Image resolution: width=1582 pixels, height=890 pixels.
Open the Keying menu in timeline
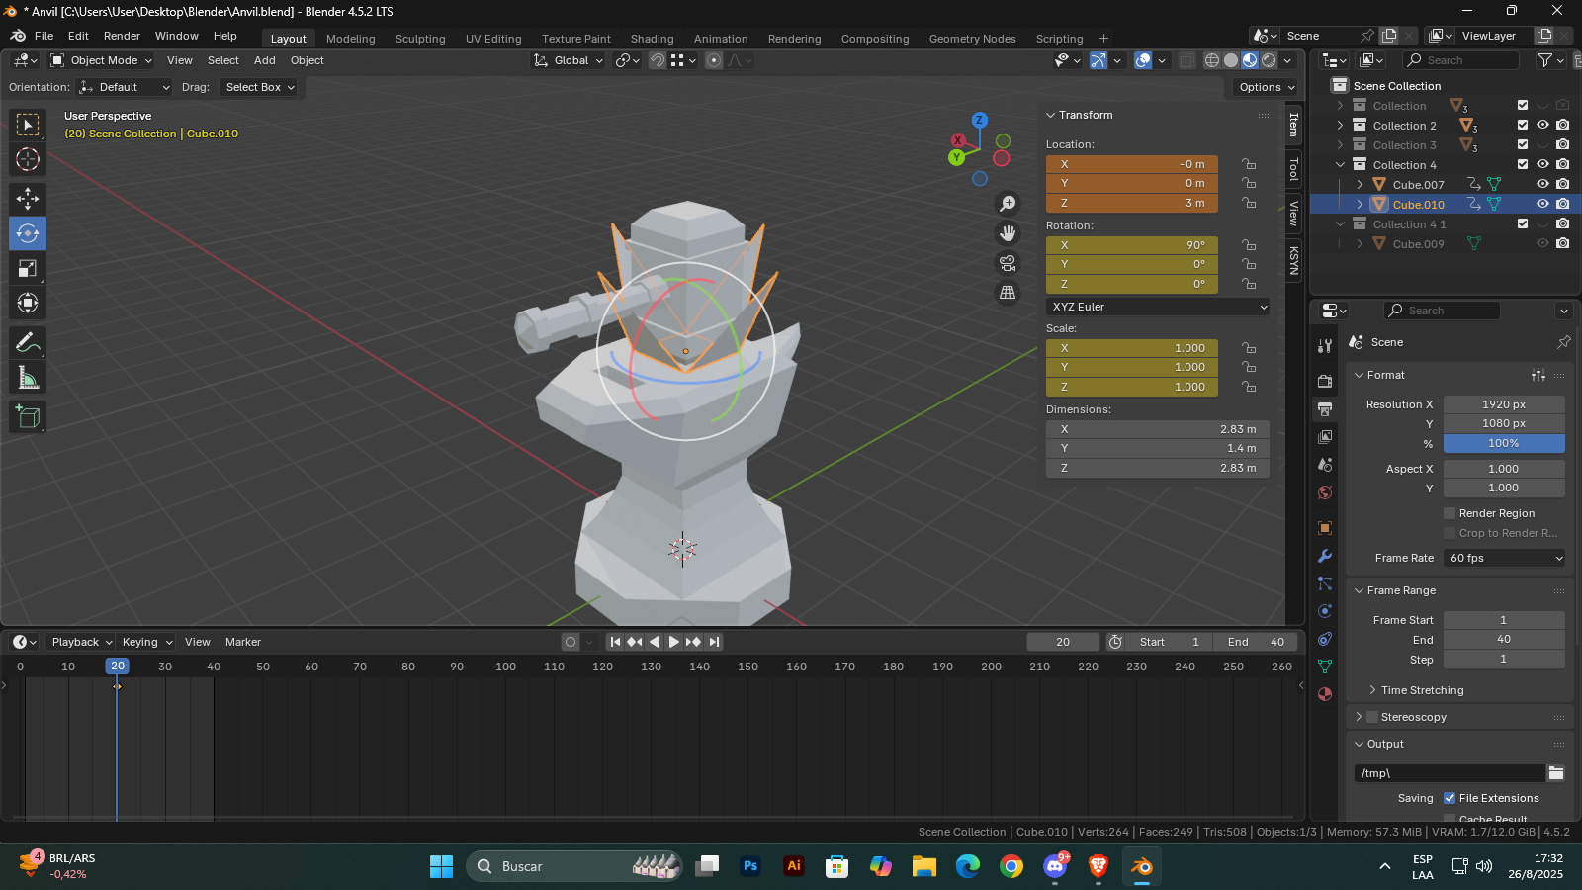tap(146, 642)
